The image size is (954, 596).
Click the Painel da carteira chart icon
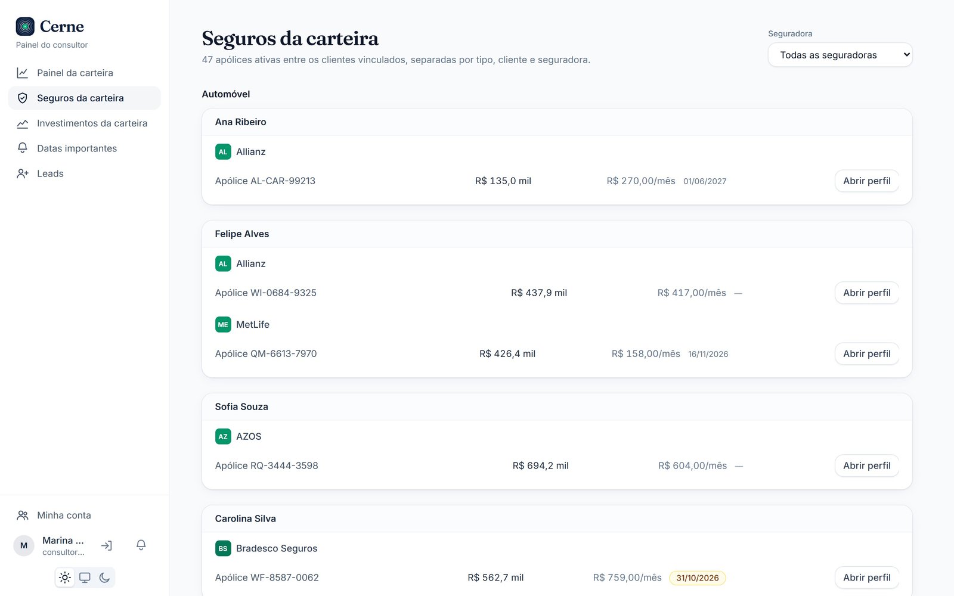pyautogui.click(x=23, y=73)
